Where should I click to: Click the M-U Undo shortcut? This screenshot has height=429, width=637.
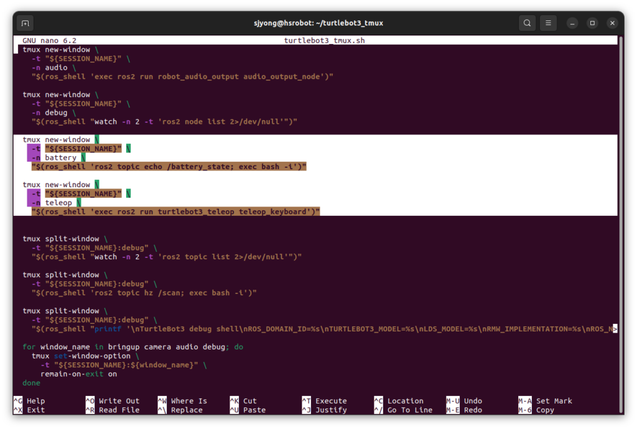(464, 401)
